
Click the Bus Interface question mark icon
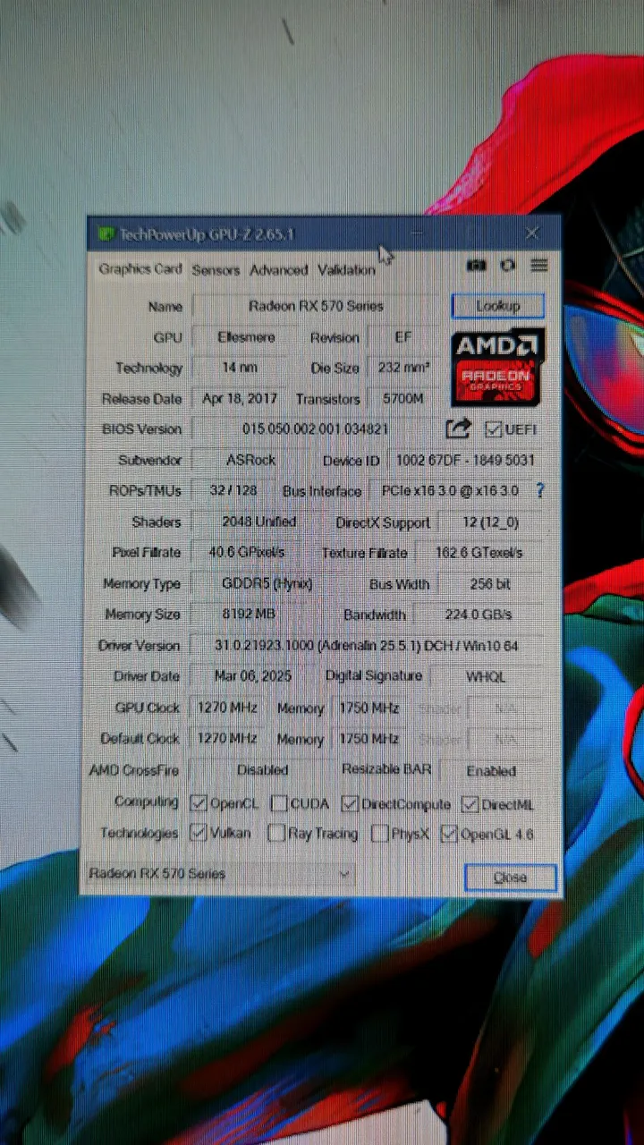click(x=539, y=490)
